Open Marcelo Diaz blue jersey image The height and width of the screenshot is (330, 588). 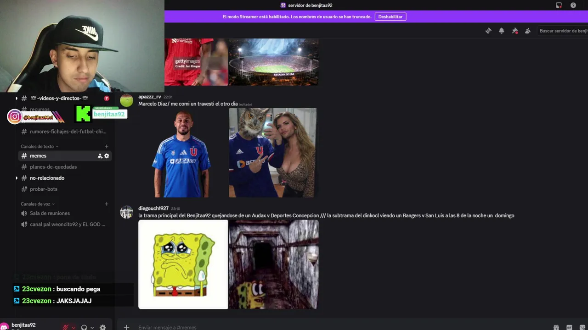pyautogui.click(x=183, y=153)
